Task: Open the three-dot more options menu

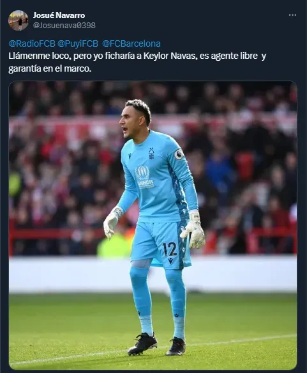Action: point(292,15)
